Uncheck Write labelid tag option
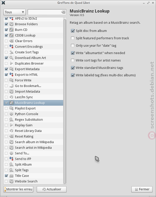The image size is (156, 197). [x=73, y=75]
